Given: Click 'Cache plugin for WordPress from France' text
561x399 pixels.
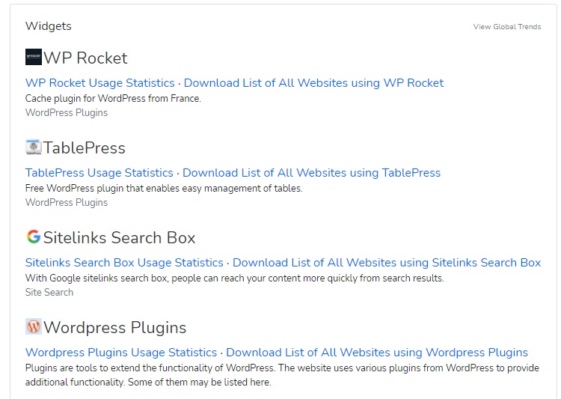Looking at the screenshot, I should pyautogui.click(x=113, y=99).
